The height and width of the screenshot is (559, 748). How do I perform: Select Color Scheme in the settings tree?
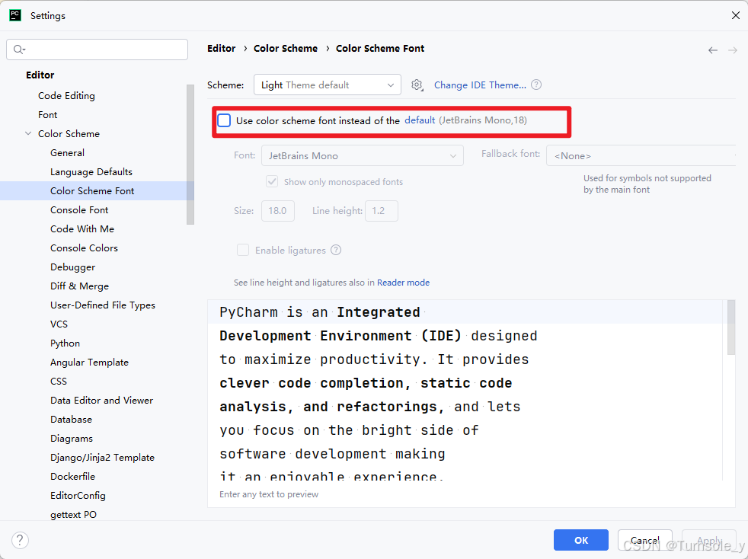click(x=69, y=133)
